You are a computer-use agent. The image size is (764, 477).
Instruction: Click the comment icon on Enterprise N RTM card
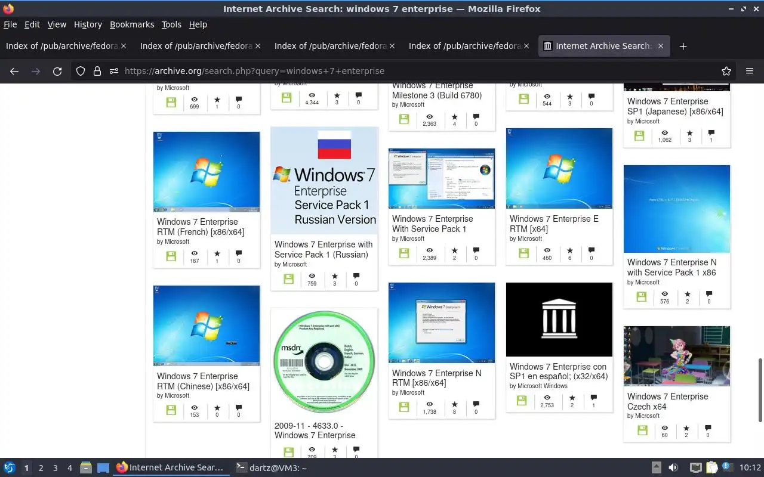click(x=476, y=404)
